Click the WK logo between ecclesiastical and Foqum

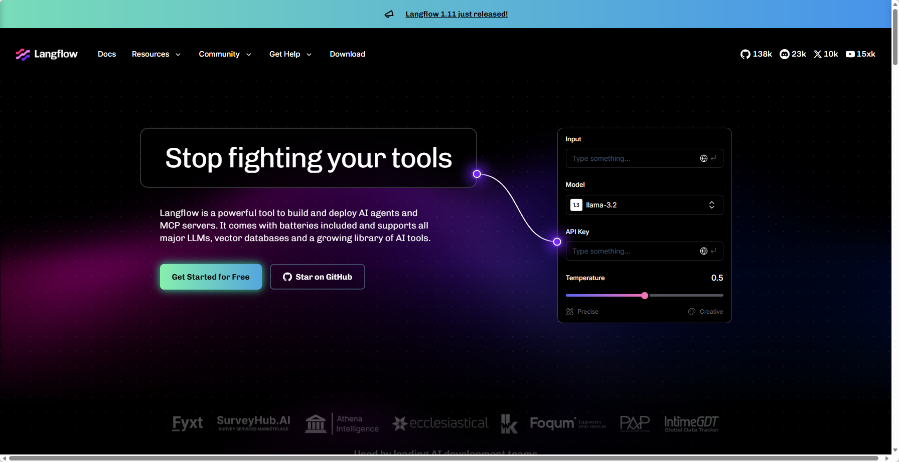[x=509, y=424]
